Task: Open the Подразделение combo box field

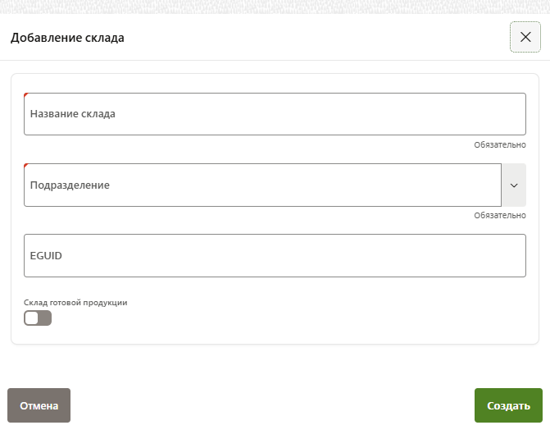Action: pyautogui.click(x=262, y=185)
